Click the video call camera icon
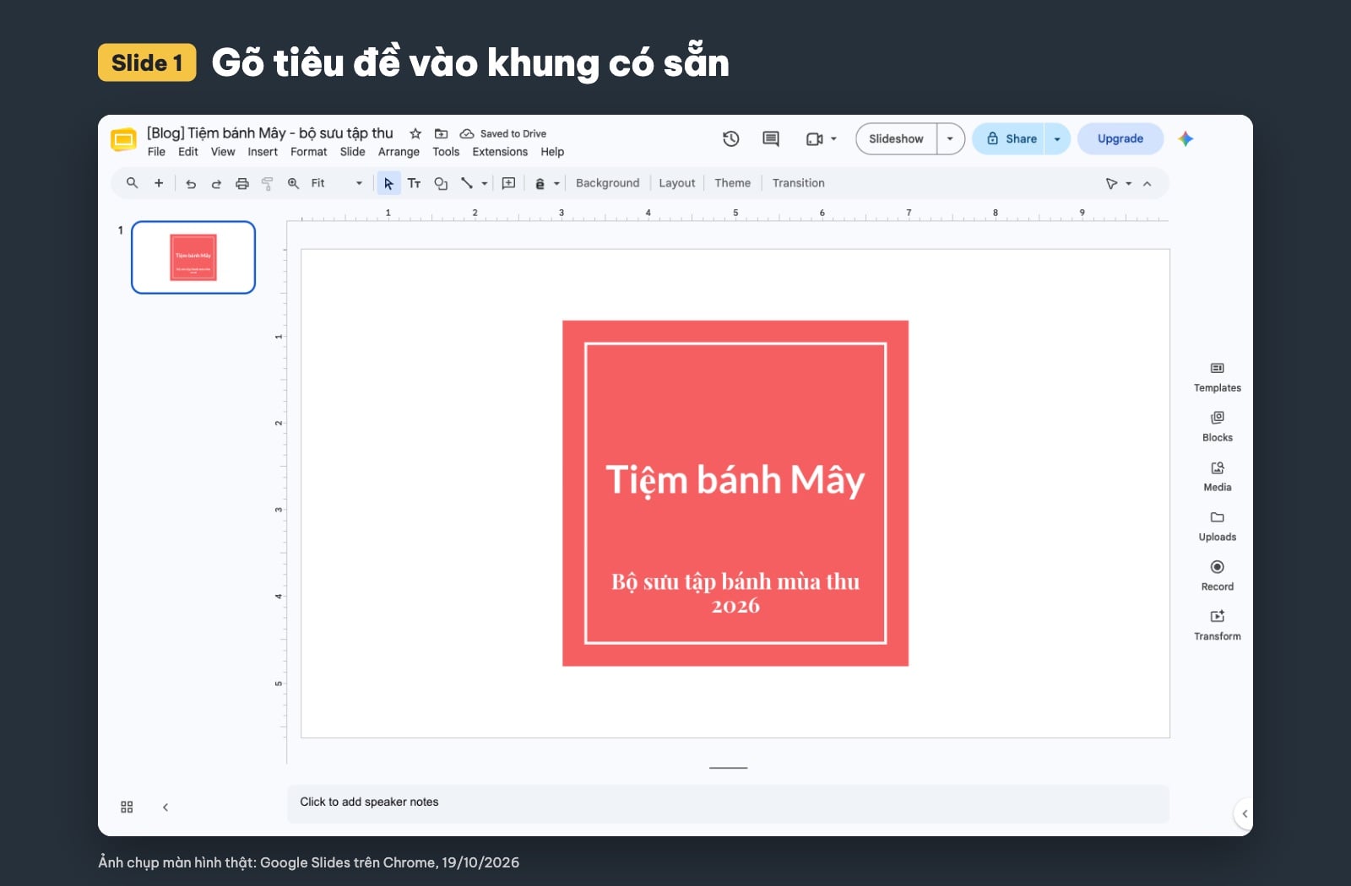Viewport: 1351px width, 886px height. click(814, 139)
